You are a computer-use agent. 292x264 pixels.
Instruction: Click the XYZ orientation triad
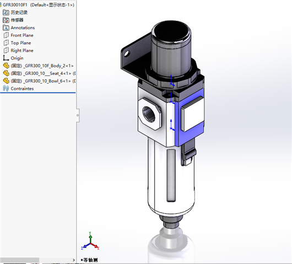tap(90, 241)
